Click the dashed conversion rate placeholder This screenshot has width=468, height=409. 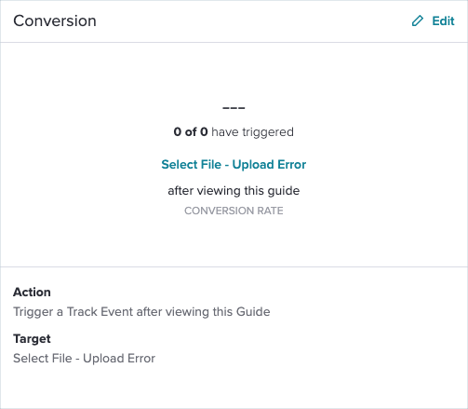pos(234,108)
